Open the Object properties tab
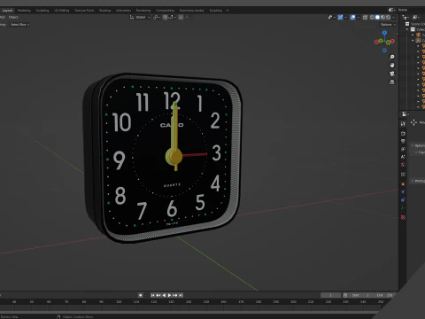Image resolution: width=425 pixels, height=319 pixels. [x=403, y=184]
